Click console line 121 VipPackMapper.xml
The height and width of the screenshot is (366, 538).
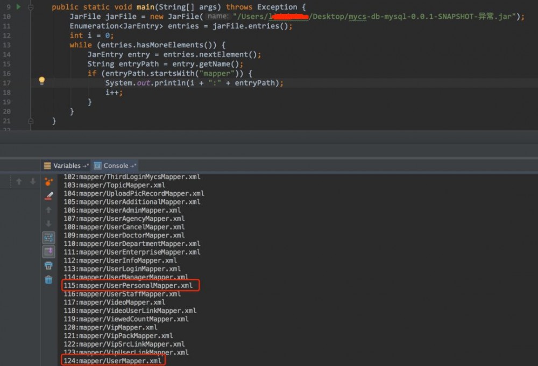tap(118, 336)
